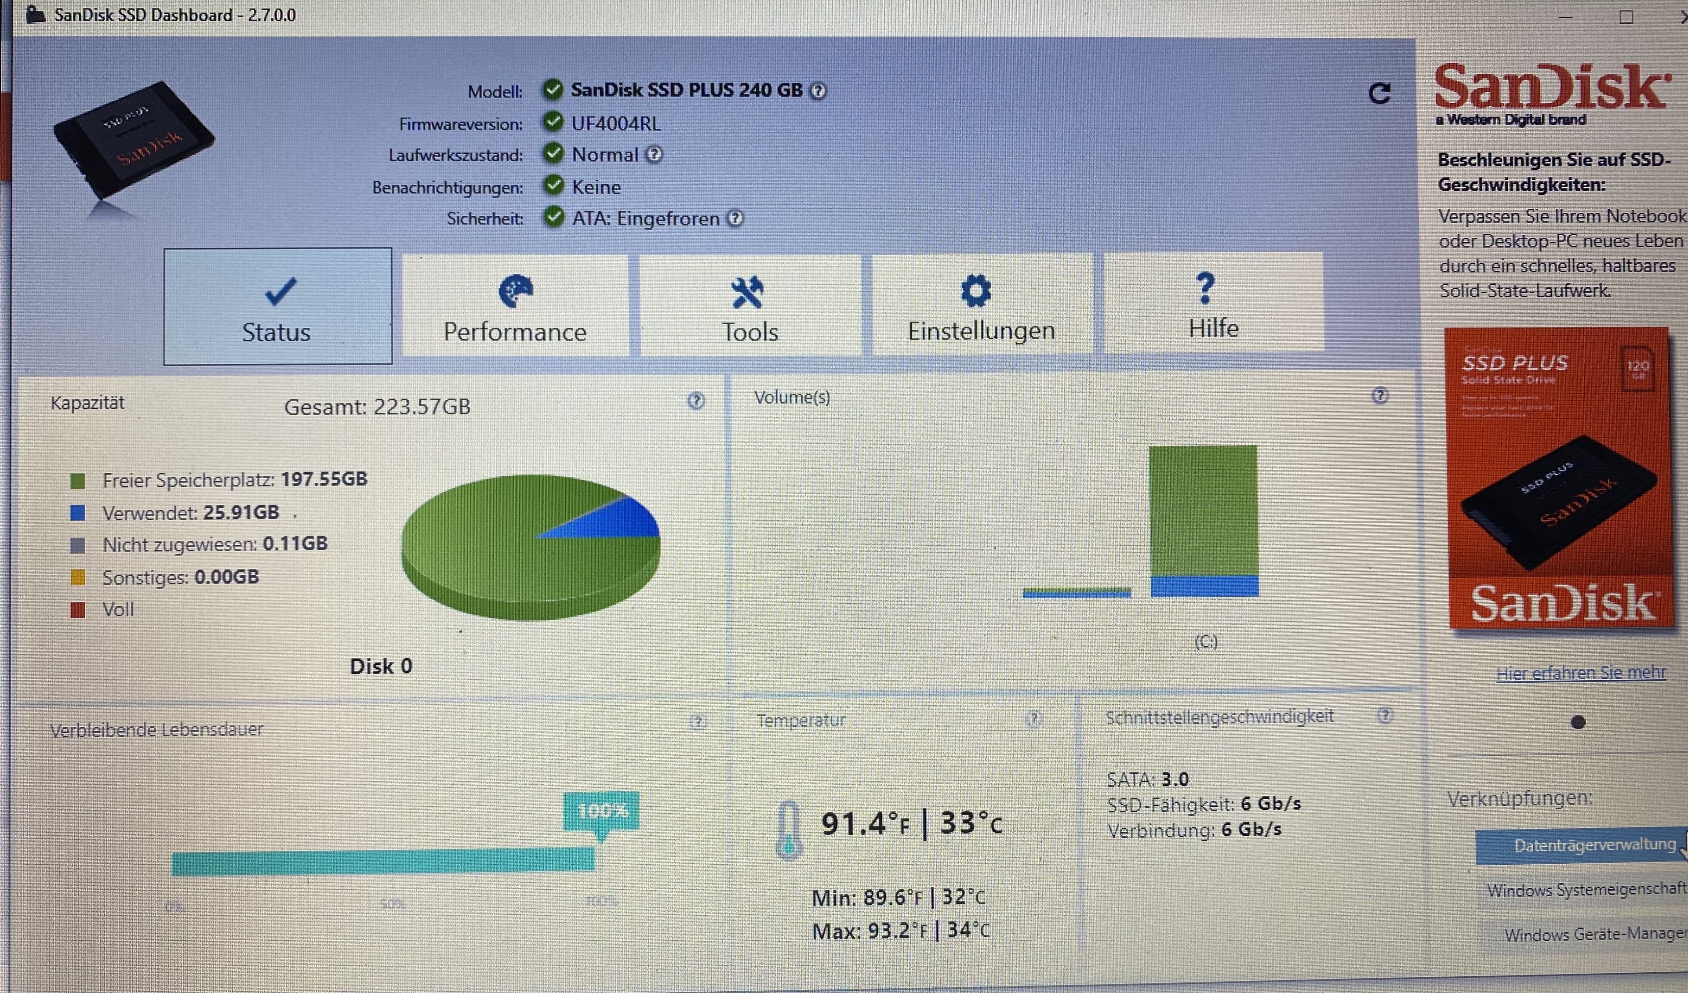Click the ad carousel dot indicator
Viewport: 1688px width, 993px height.
click(1578, 722)
